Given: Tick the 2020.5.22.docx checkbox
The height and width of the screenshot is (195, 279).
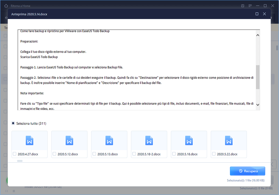Looking at the screenshot, I should (x=214, y=154).
